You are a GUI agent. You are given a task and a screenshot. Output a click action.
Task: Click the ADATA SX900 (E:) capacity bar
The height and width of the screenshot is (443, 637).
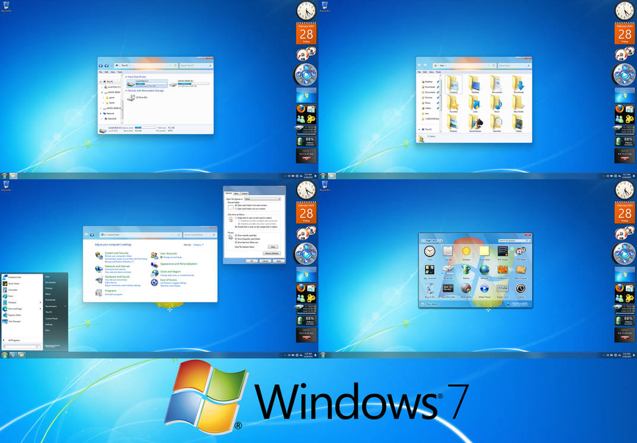point(193,84)
